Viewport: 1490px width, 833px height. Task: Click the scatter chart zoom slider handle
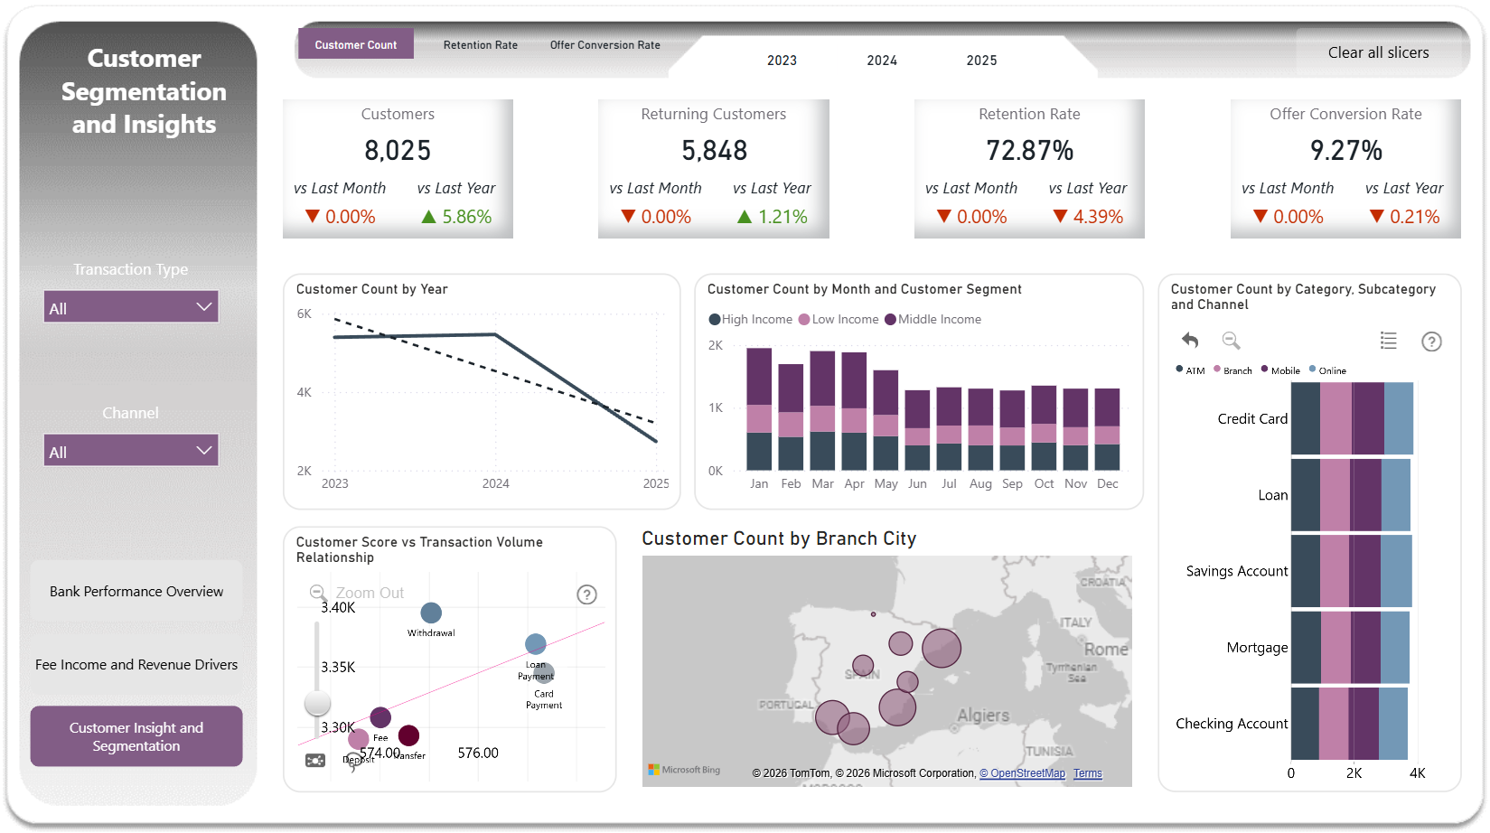pyautogui.click(x=317, y=702)
